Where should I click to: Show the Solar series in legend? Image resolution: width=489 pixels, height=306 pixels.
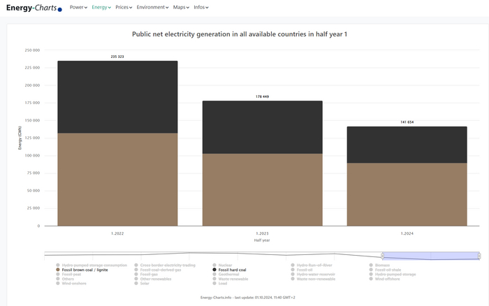point(145,284)
